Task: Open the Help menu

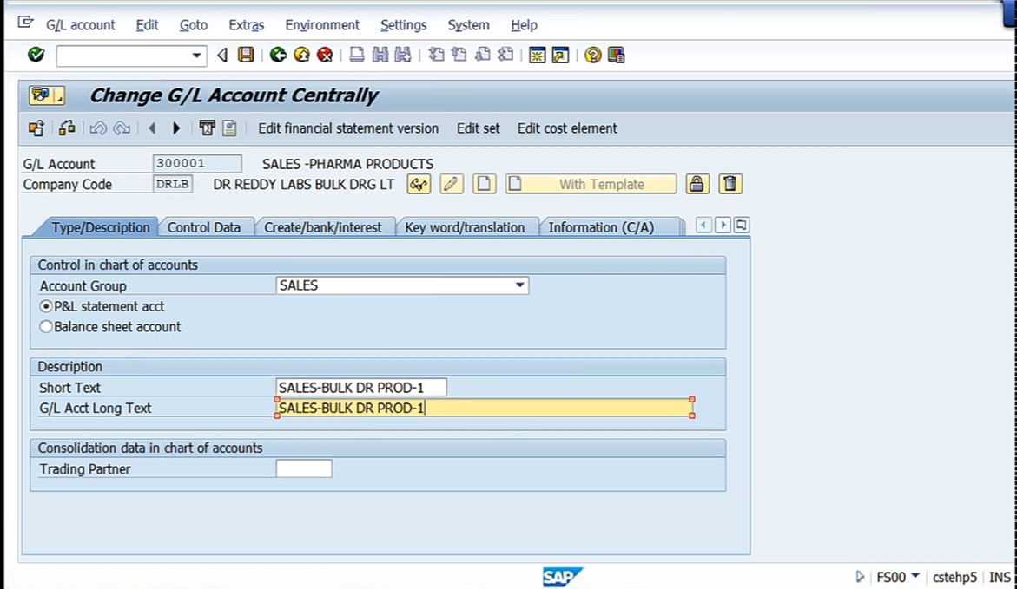Action: [524, 25]
